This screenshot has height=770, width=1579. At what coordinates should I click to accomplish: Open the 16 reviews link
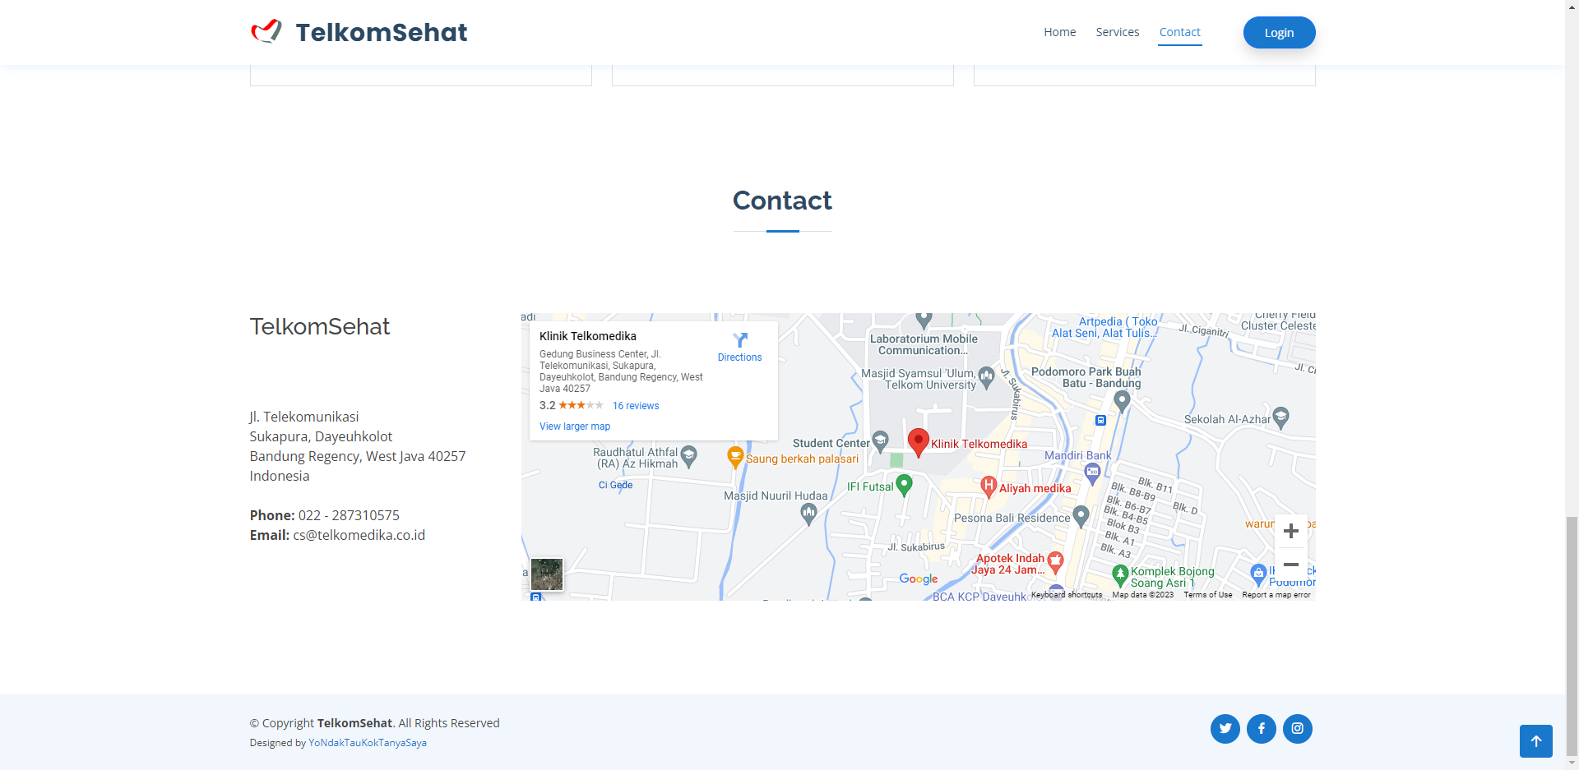pyautogui.click(x=636, y=406)
